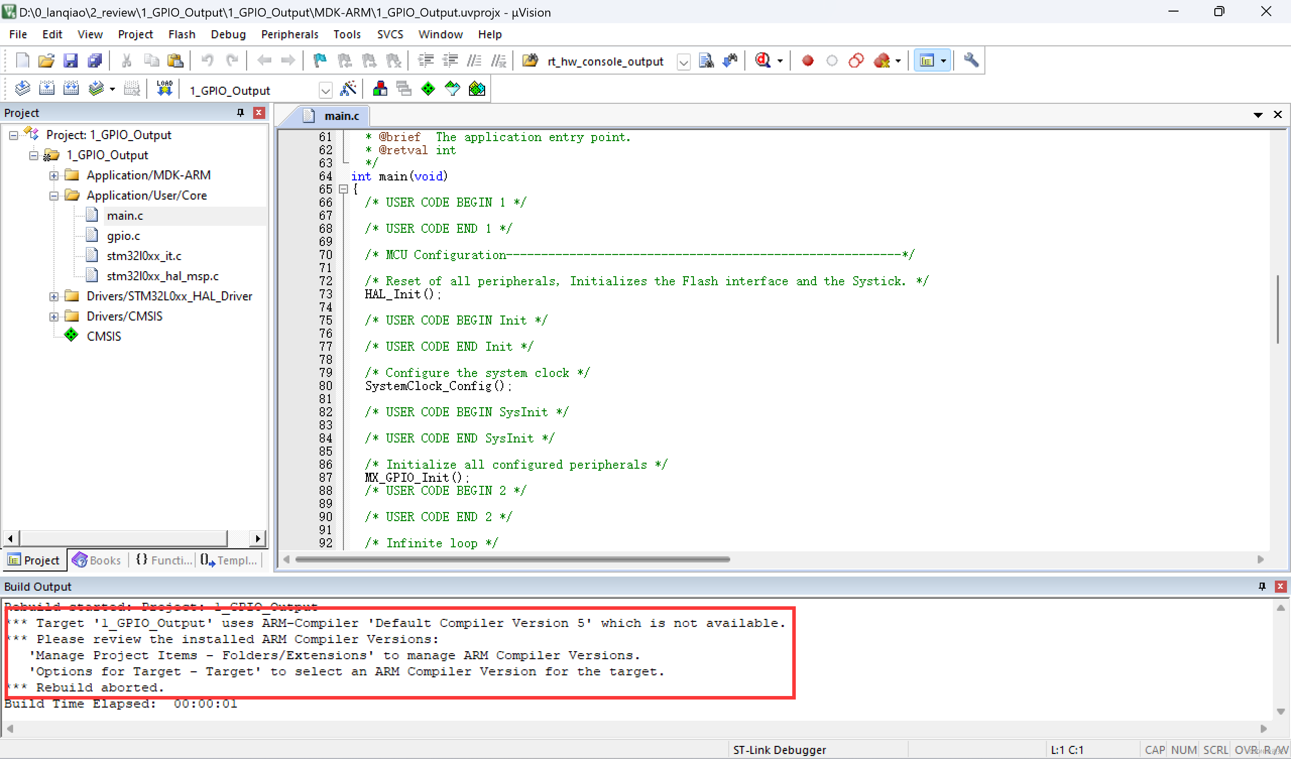The image size is (1291, 759).
Task: Expand the Drivers/STM32L0xx_HAL_Driver folder
Action: 54,296
